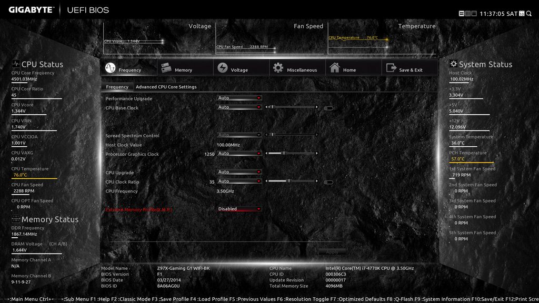This screenshot has height=303, width=539.
Task: Switch to the Voltage menu tab
Action: (x=241, y=68)
